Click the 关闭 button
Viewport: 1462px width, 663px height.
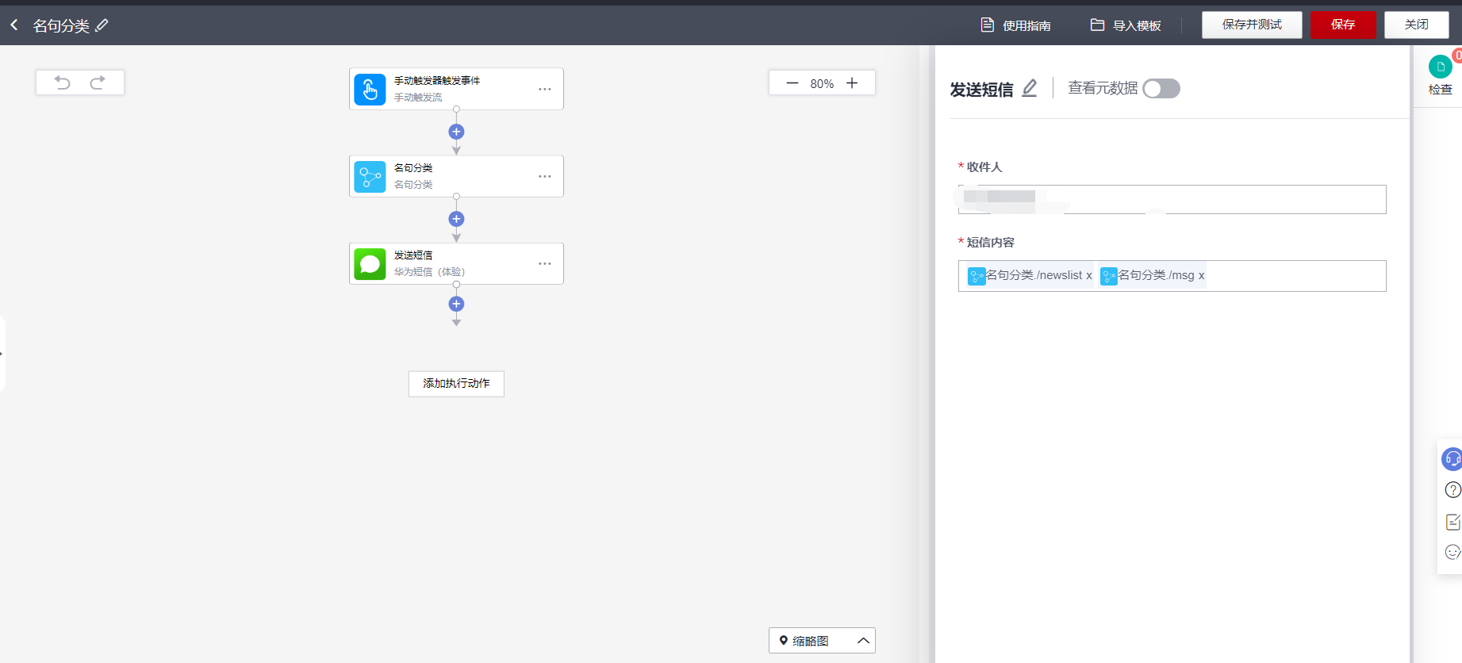[1417, 25]
